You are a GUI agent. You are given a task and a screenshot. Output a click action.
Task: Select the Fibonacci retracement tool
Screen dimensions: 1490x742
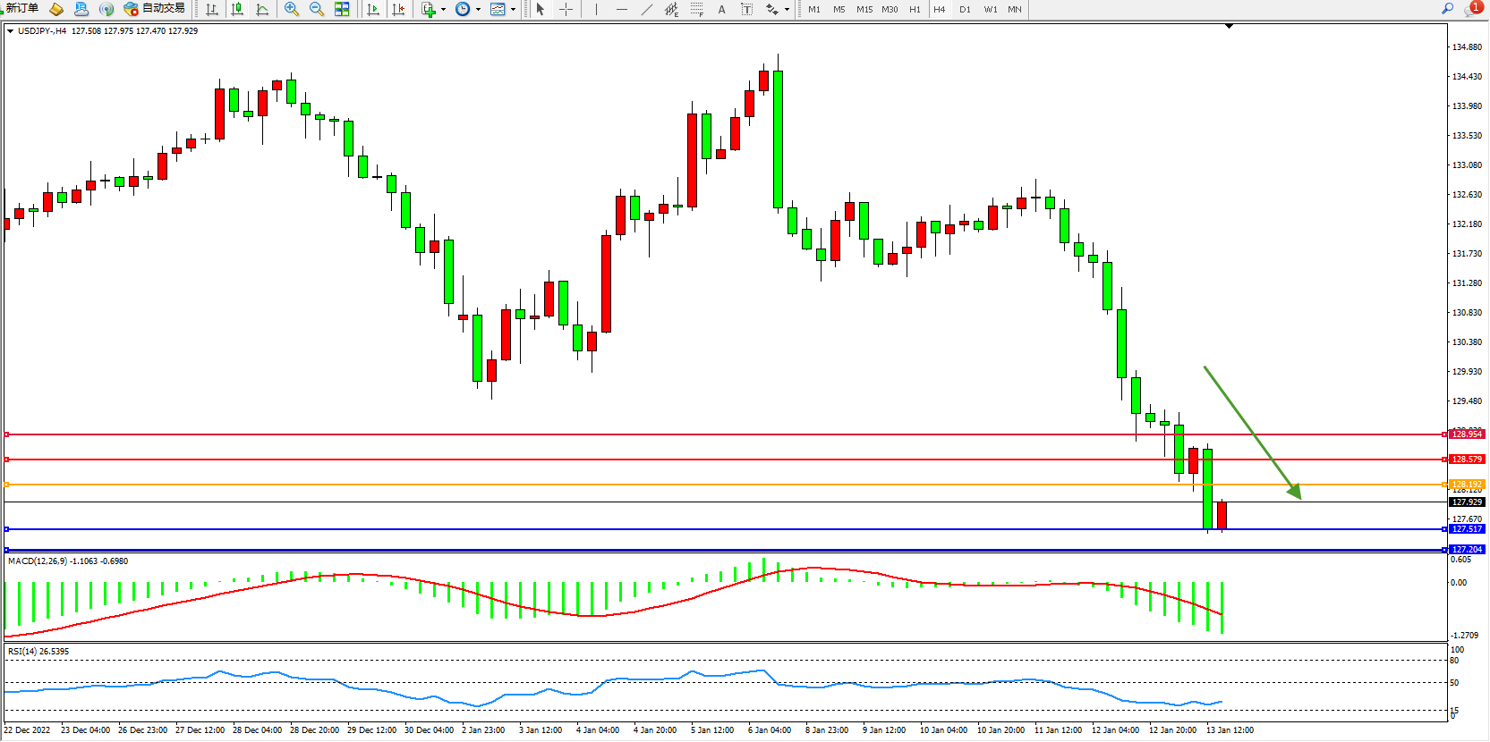point(696,9)
